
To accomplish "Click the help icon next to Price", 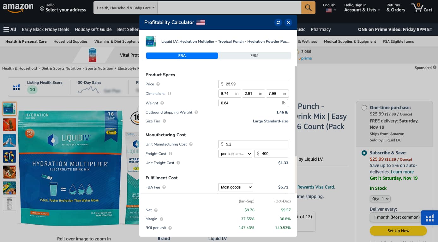I will 158,84.
